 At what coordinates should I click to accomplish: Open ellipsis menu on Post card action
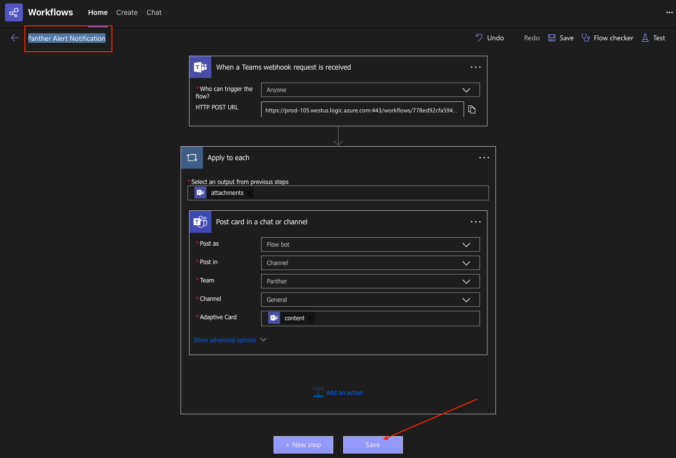coord(476,222)
